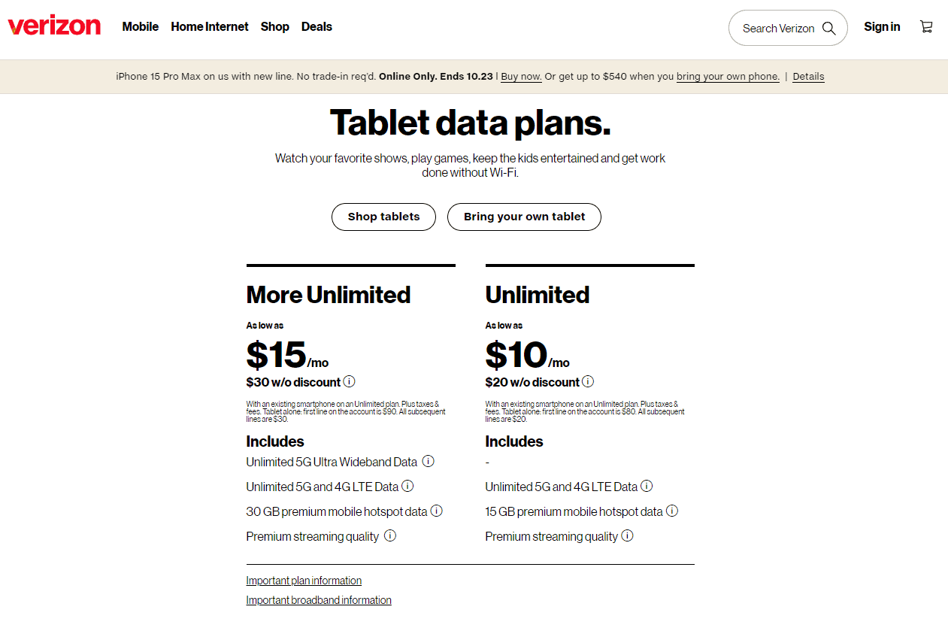Open the Important plan information link
Screen dimensions: 948x640
(304, 581)
